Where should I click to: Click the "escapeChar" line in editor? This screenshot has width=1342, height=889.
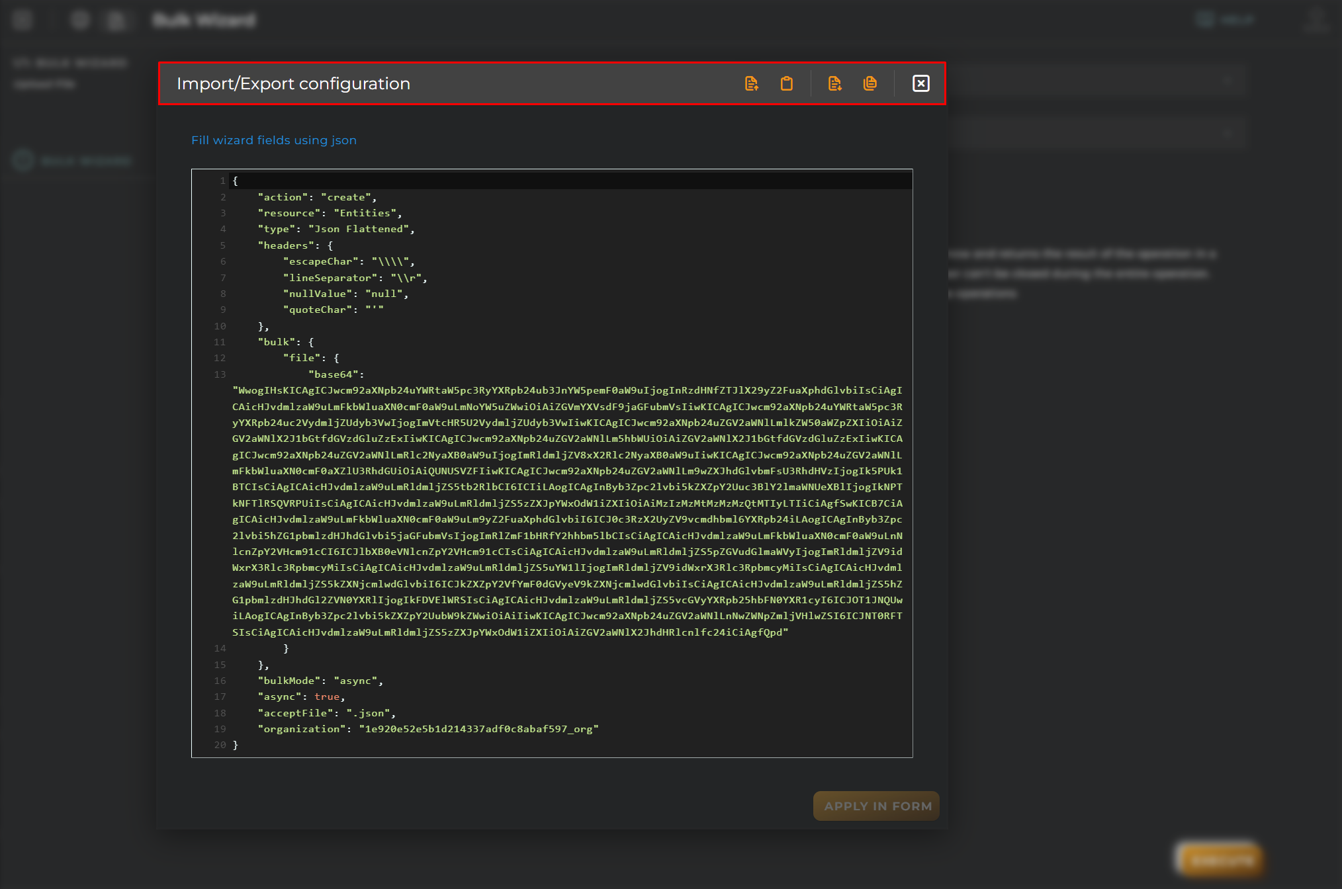(349, 261)
